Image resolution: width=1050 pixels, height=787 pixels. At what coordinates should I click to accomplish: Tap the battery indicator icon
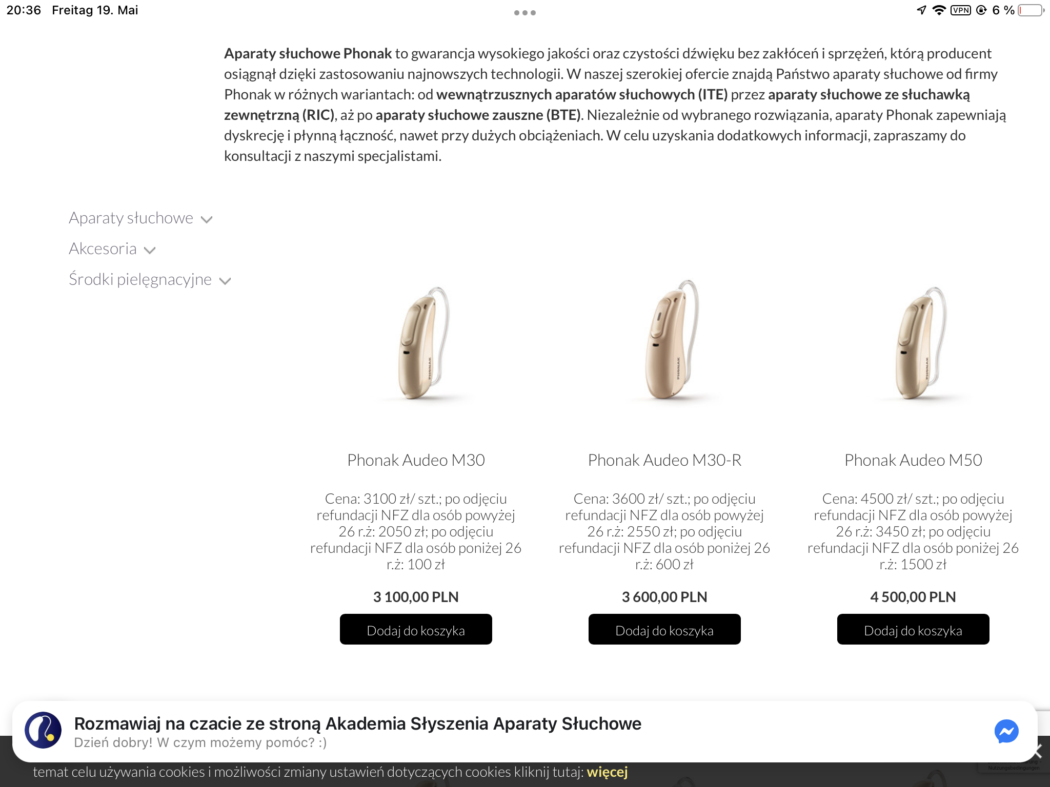(x=1032, y=10)
